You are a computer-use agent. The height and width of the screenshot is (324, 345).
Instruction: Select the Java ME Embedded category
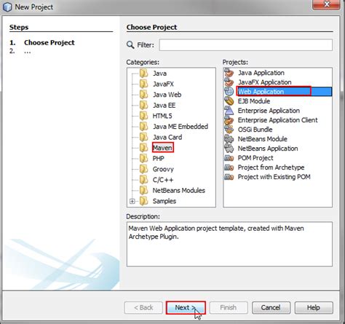(x=181, y=127)
